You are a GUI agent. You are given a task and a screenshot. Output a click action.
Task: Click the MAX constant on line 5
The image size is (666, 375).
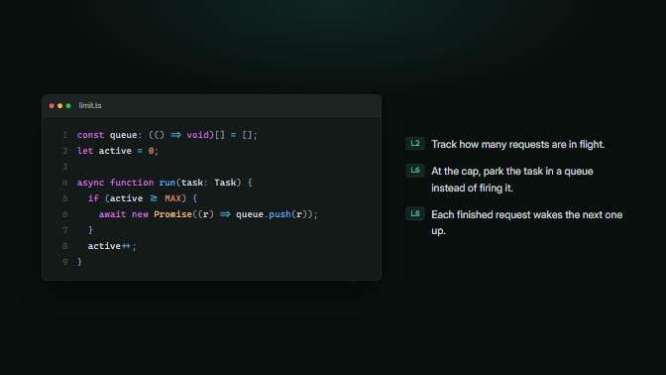[x=172, y=198]
